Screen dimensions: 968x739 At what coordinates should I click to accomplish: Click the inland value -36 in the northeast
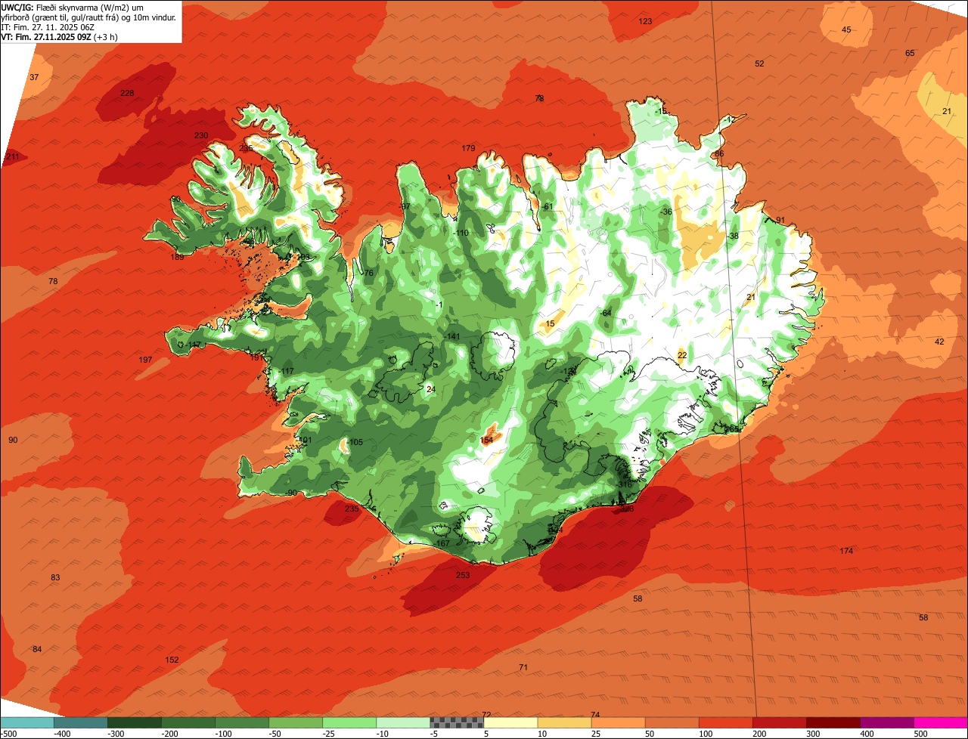(665, 212)
